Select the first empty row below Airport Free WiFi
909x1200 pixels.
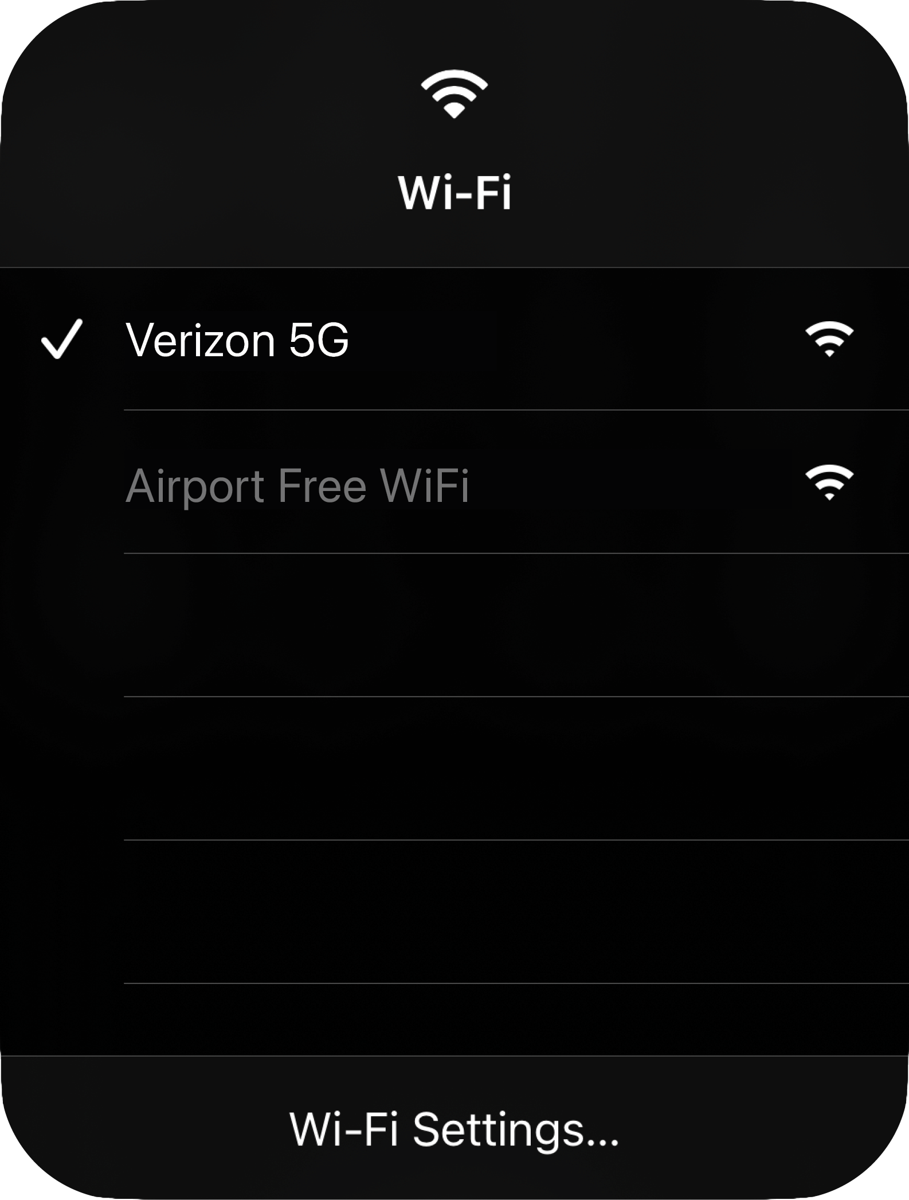(x=516, y=625)
